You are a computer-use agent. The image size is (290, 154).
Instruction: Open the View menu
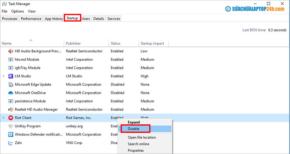32,11
